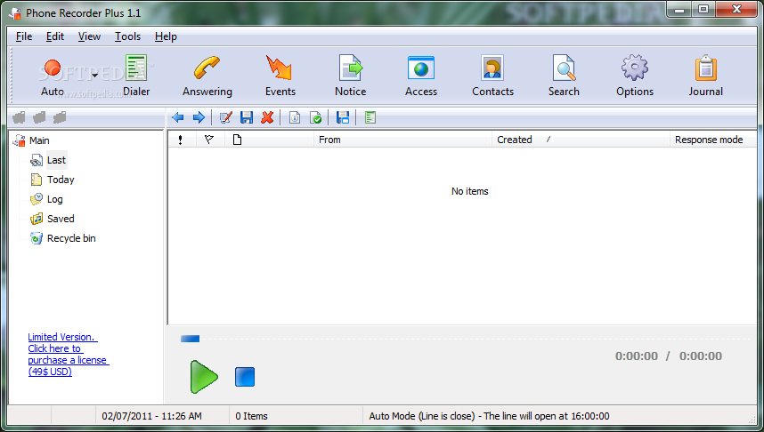This screenshot has height=432, width=764.
Task: Click the 0 Items status entry
Action: click(251, 416)
